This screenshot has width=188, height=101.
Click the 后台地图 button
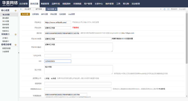point(182,9)
